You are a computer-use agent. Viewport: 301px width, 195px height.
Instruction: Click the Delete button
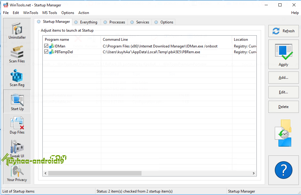[x=284, y=107]
